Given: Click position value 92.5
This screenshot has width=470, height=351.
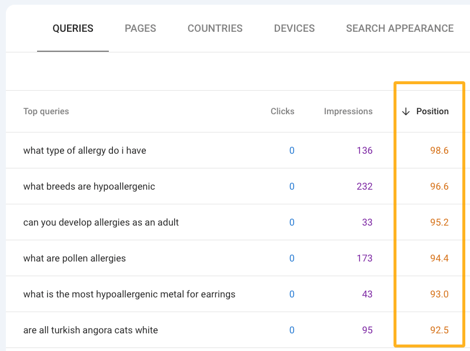Looking at the screenshot, I should tap(439, 330).
